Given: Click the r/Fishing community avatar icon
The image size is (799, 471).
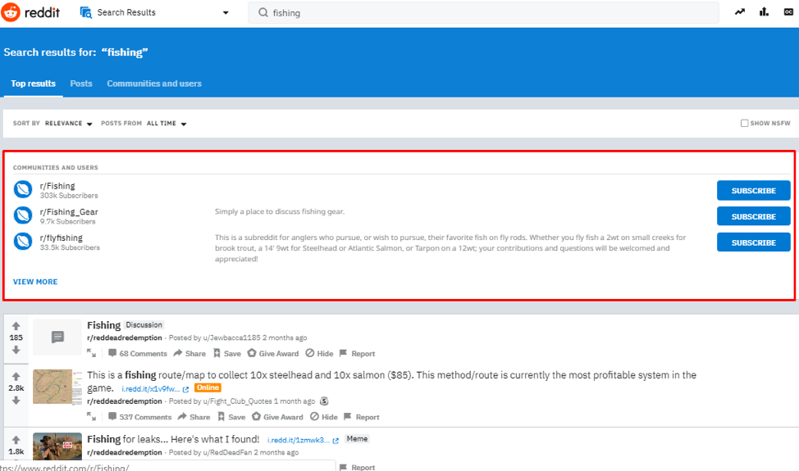Looking at the screenshot, I should (x=23, y=190).
